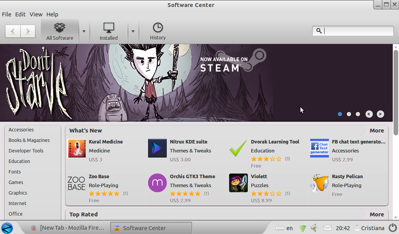
Task: Show the next banner slide
Action: coord(380,114)
